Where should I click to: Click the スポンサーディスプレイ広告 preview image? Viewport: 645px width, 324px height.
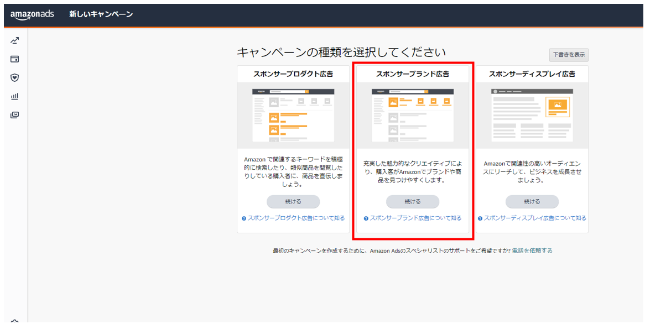click(532, 116)
